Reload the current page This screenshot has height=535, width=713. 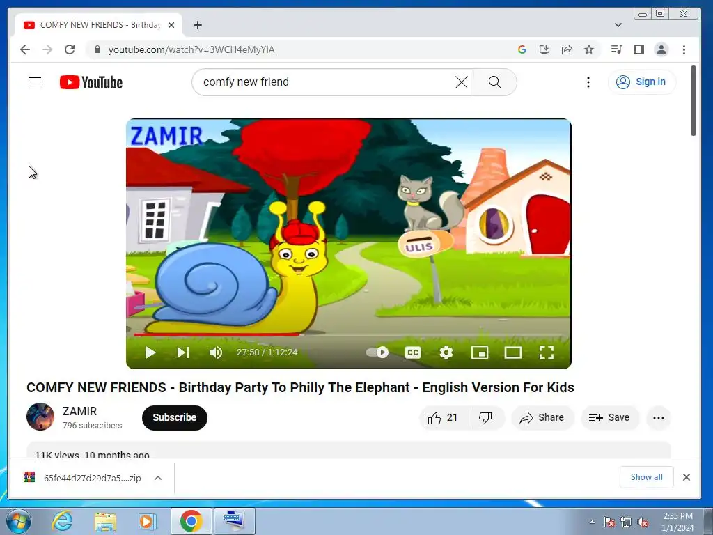70,49
